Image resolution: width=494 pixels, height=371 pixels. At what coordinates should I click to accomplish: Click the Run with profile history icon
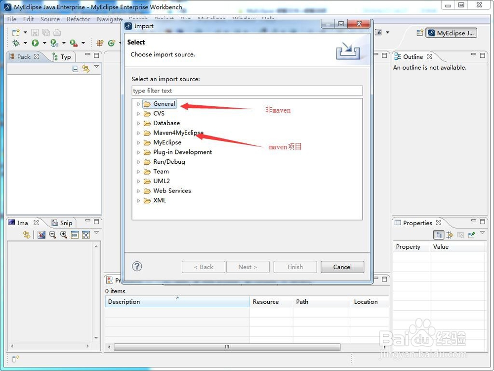coord(54,43)
